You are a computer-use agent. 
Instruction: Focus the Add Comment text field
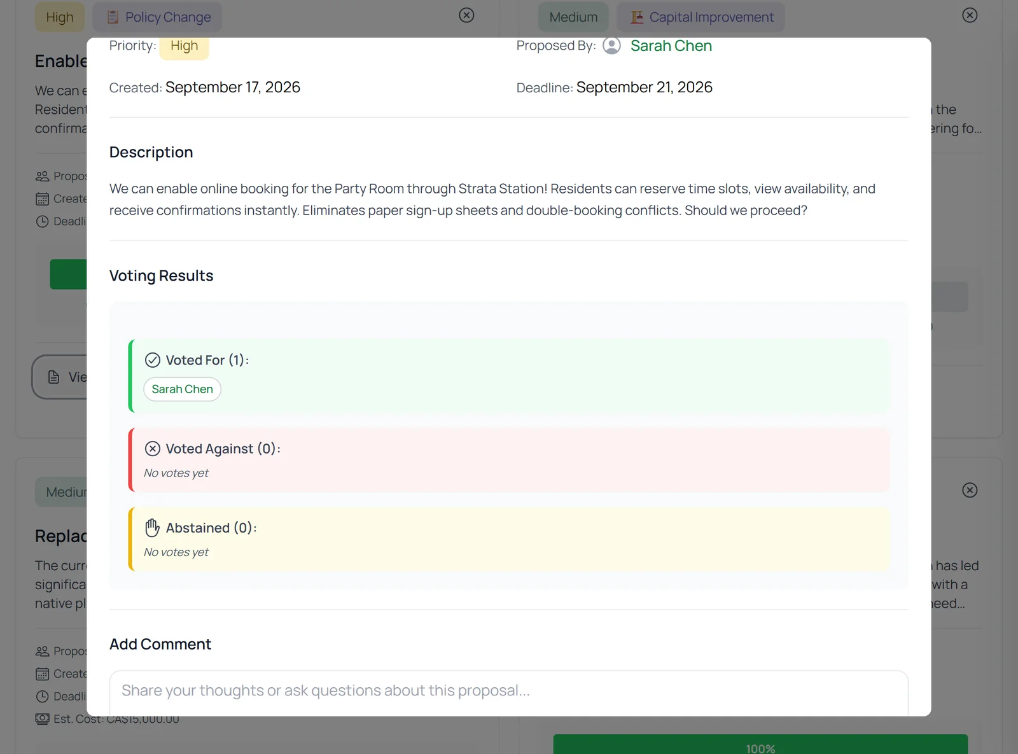point(508,692)
